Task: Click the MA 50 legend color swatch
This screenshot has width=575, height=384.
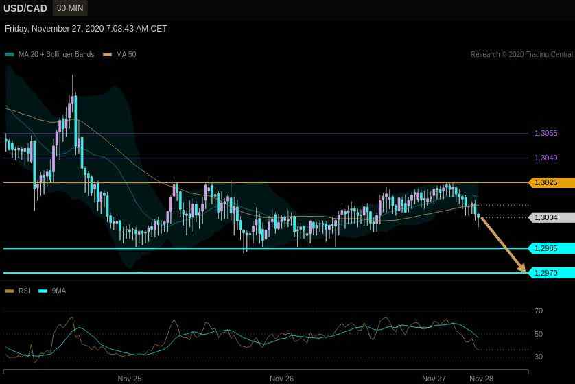Action: pyautogui.click(x=107, y=55)
